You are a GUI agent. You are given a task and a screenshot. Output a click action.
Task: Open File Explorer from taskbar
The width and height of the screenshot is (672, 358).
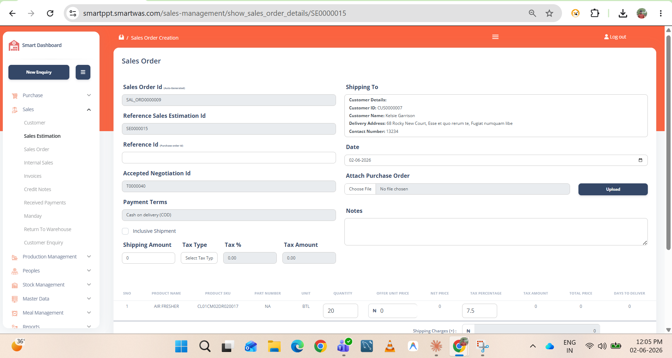pyautogui.click(x=274, y=346)
